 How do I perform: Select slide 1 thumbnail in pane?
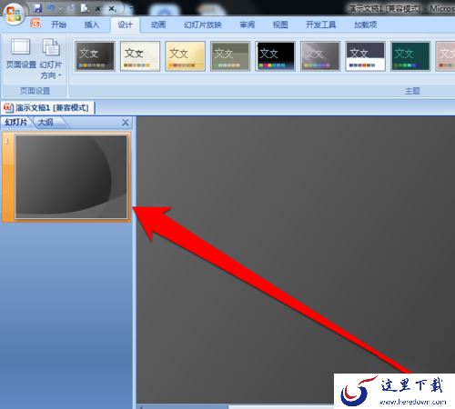click(x=71, y=177)
